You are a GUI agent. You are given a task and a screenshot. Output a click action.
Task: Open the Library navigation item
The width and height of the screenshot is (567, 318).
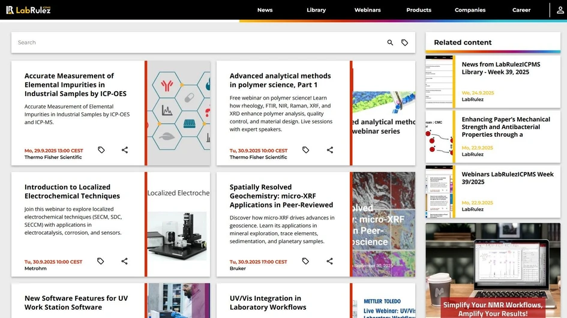pos(316,10)
